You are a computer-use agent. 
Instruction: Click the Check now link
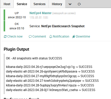click(x=13, y=37)
